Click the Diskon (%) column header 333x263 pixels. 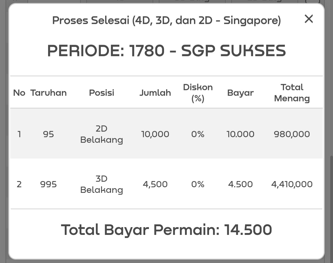[x=198, y=93]
